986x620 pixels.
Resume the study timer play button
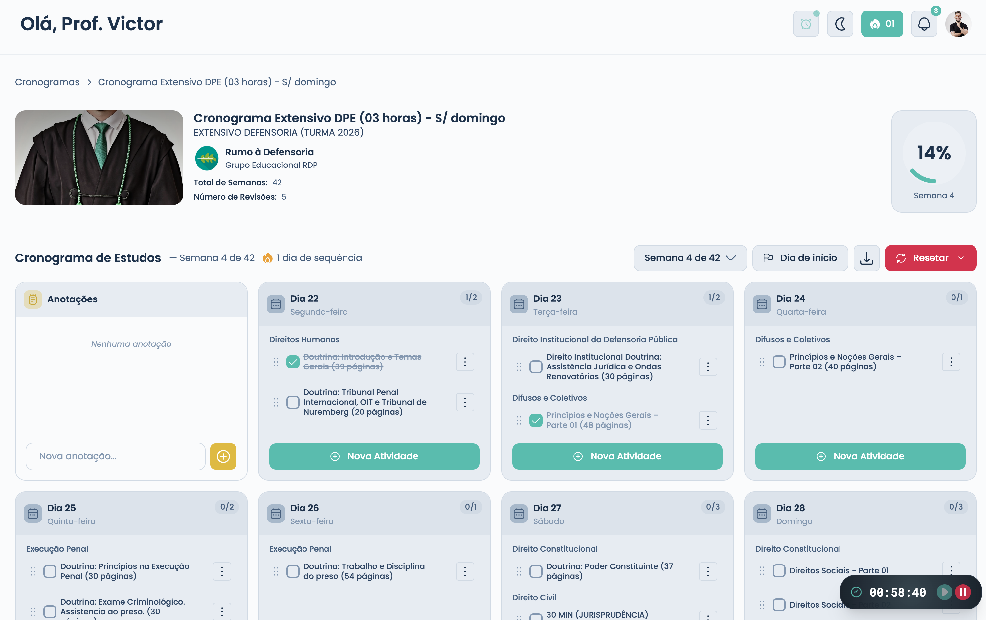point(944,592)
